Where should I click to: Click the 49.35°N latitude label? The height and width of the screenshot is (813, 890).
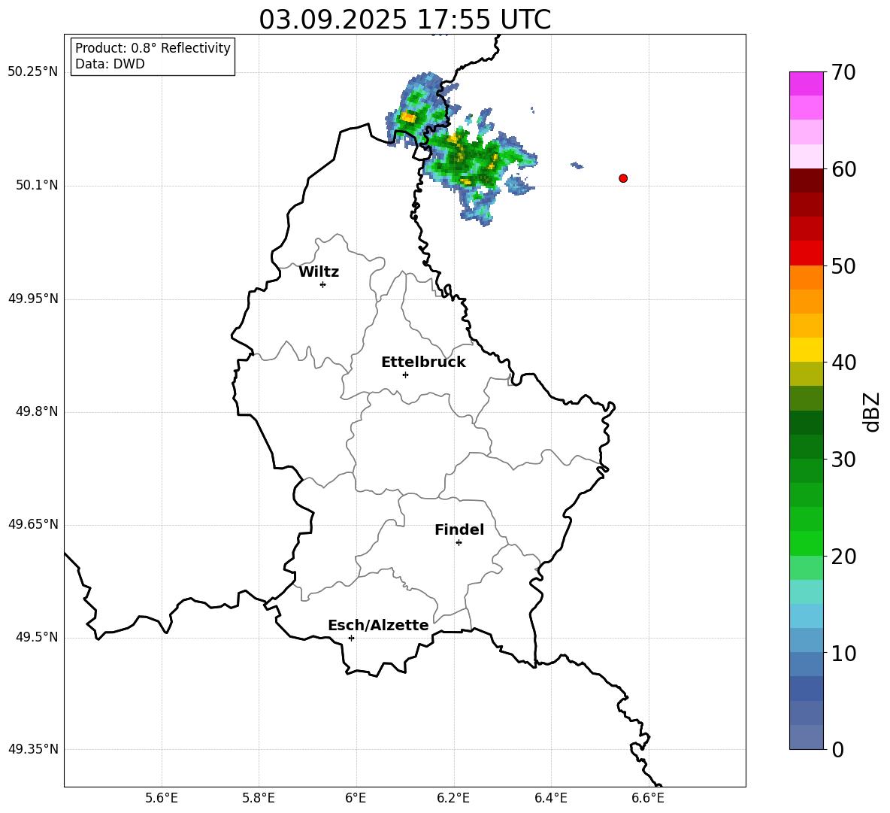point(33,749)
